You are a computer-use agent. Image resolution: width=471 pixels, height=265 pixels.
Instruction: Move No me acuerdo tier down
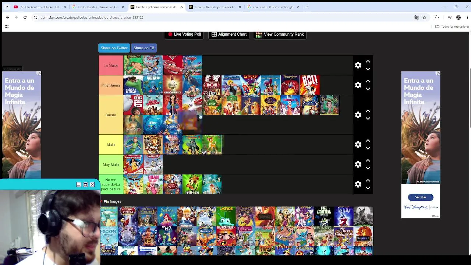click(368, 188)
